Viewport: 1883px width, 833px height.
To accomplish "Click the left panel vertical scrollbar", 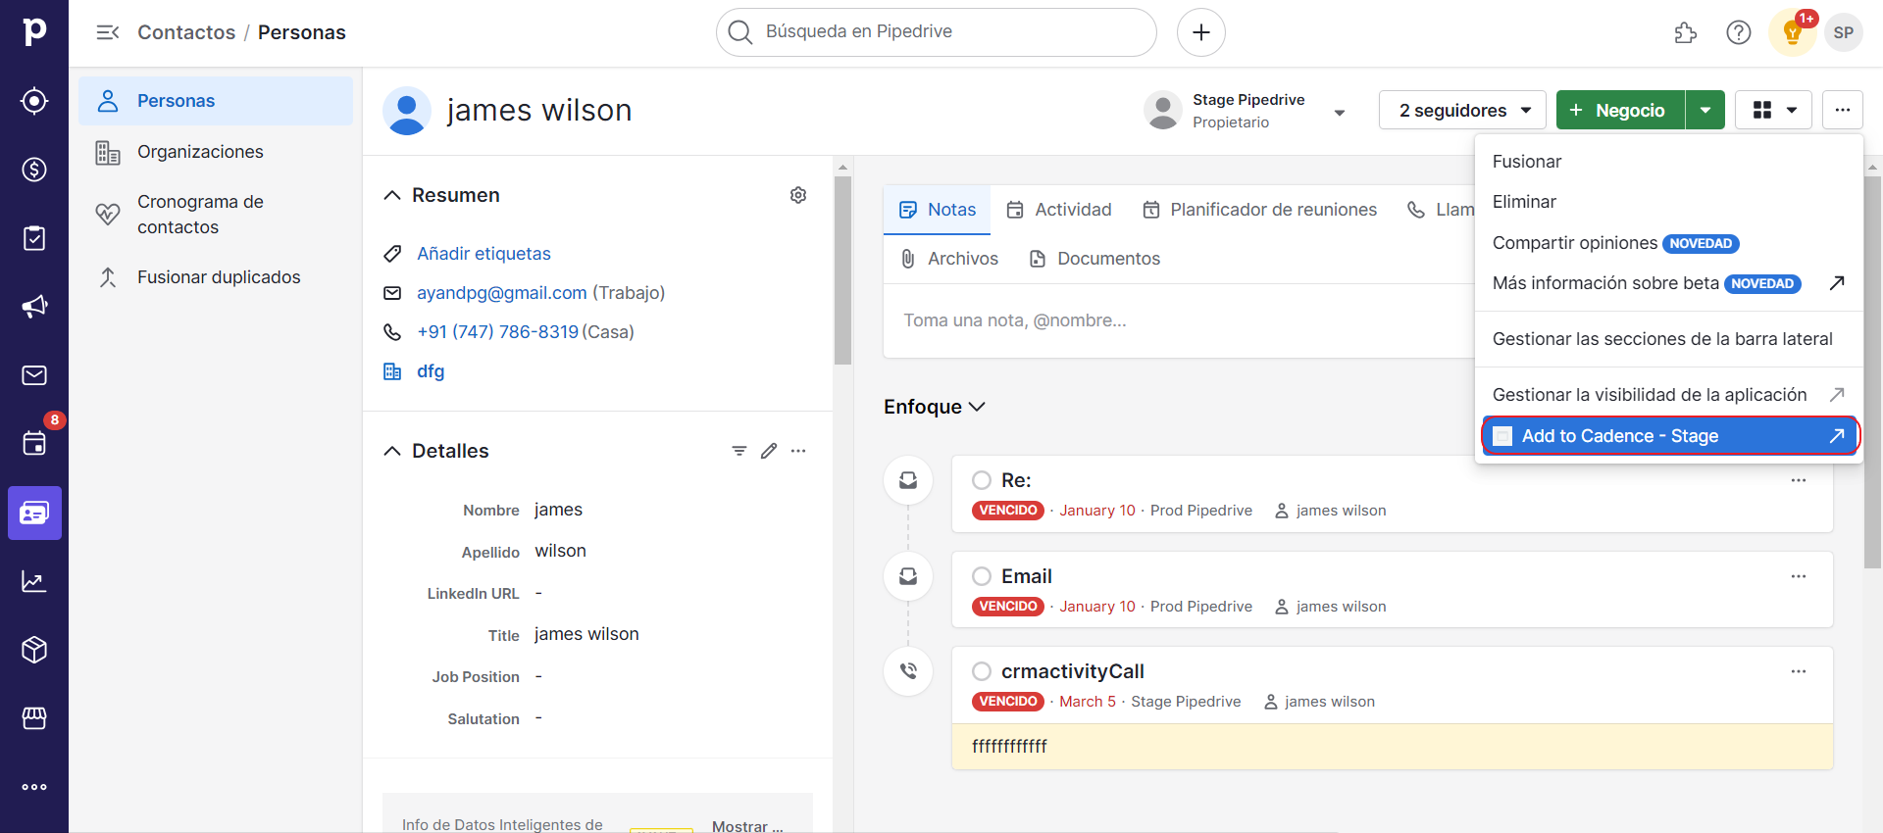I will pos(842,270).
